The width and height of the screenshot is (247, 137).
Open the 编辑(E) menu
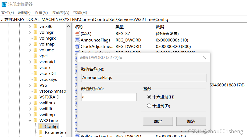click(x=24, y=13)
